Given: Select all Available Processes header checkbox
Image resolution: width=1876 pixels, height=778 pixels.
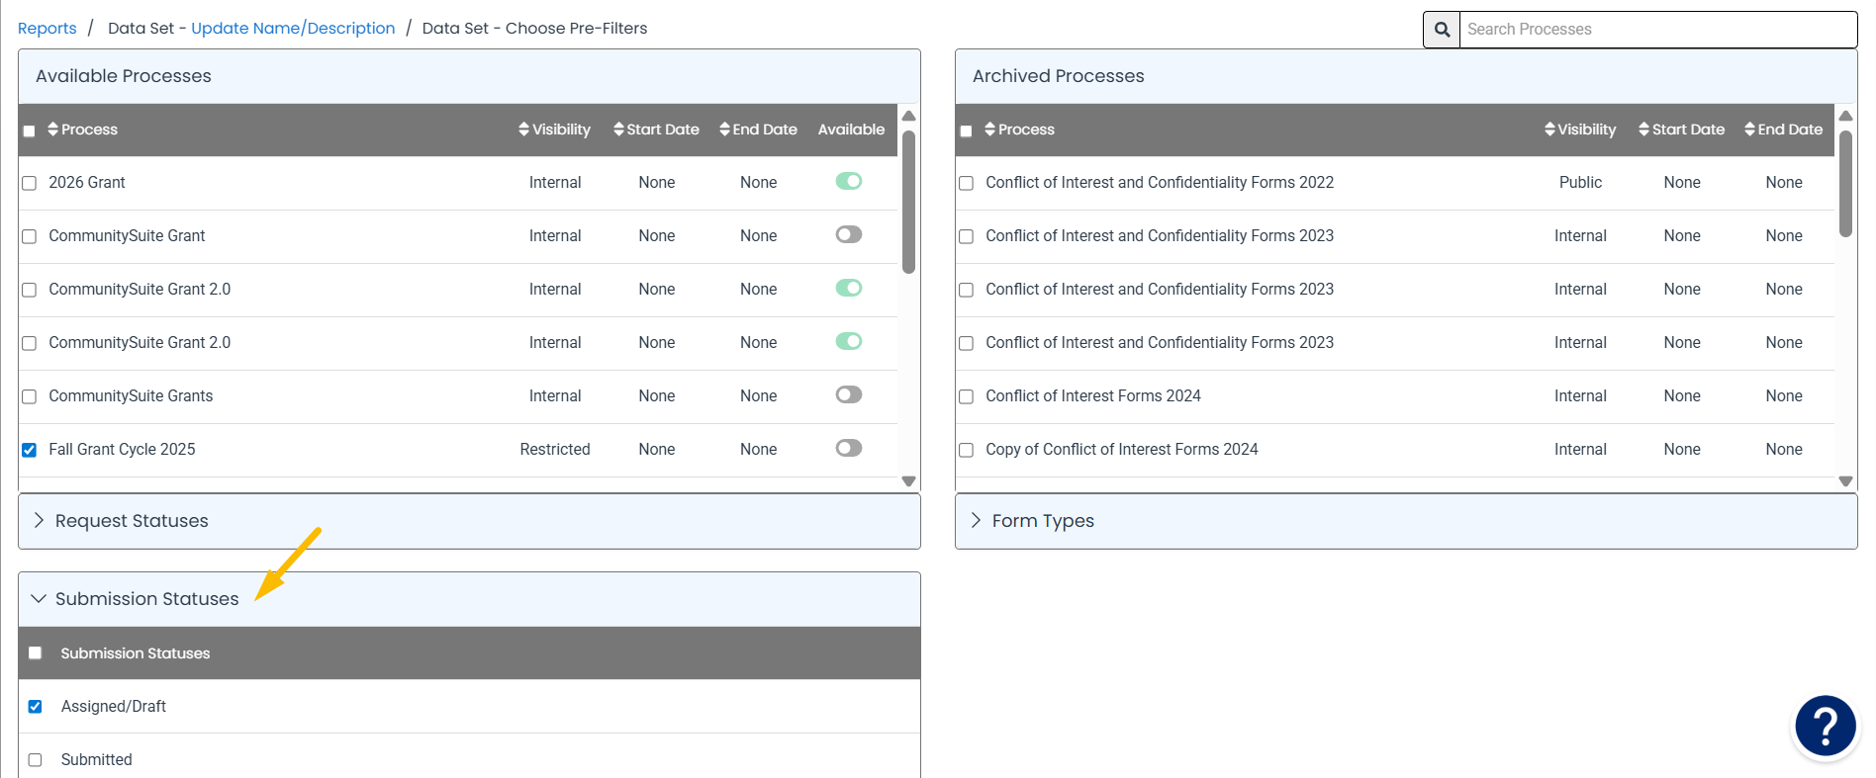Looking at the screenshot, I should pos(29,130).
